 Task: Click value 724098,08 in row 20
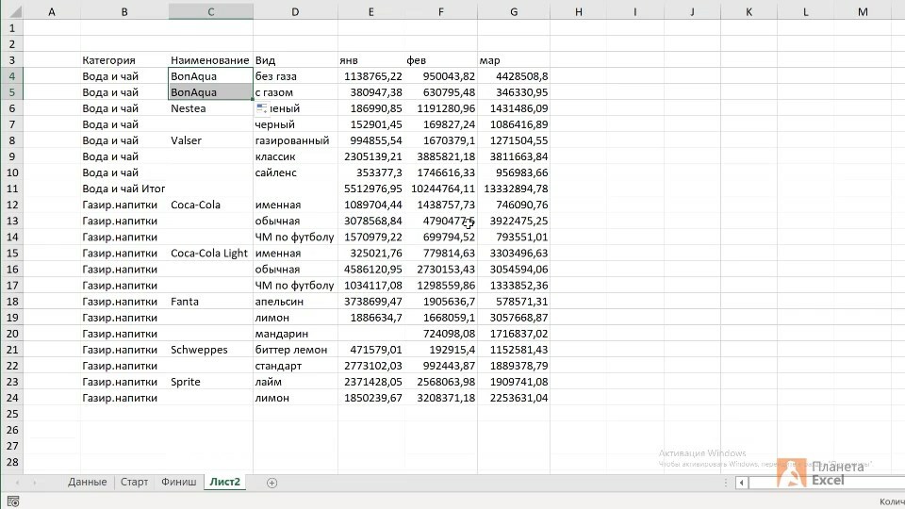[441, 334]
